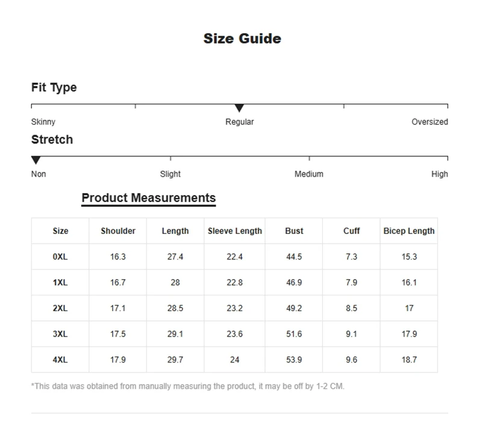Click the Size Guide heading
The image size is (482, 427).
[242, 39]
